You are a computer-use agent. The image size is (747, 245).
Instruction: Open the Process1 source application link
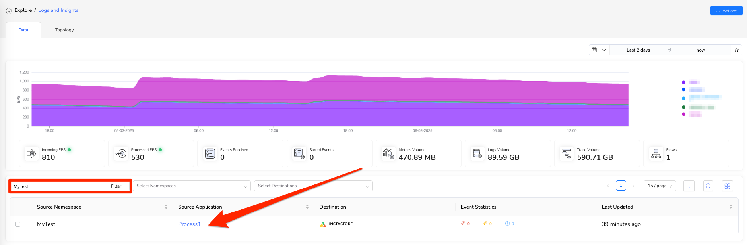coord(189,224)
